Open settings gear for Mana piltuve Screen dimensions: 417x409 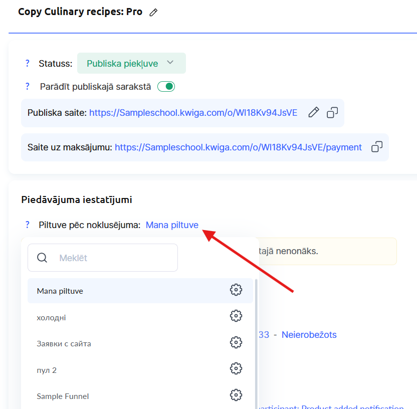(236, 290)
